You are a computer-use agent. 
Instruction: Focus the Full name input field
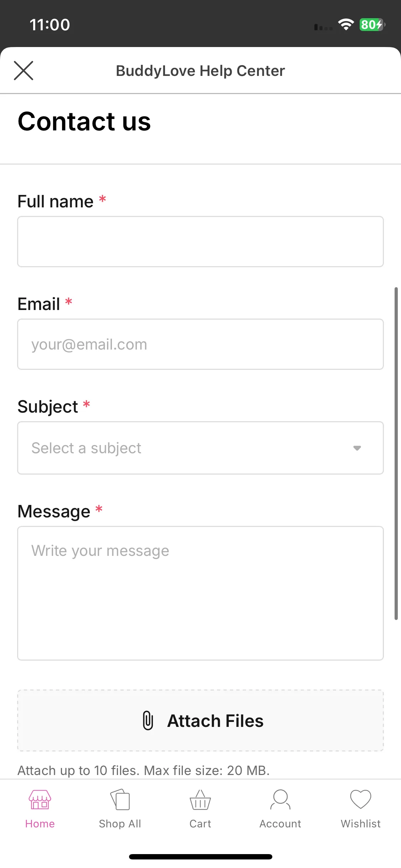coord(200,242)
